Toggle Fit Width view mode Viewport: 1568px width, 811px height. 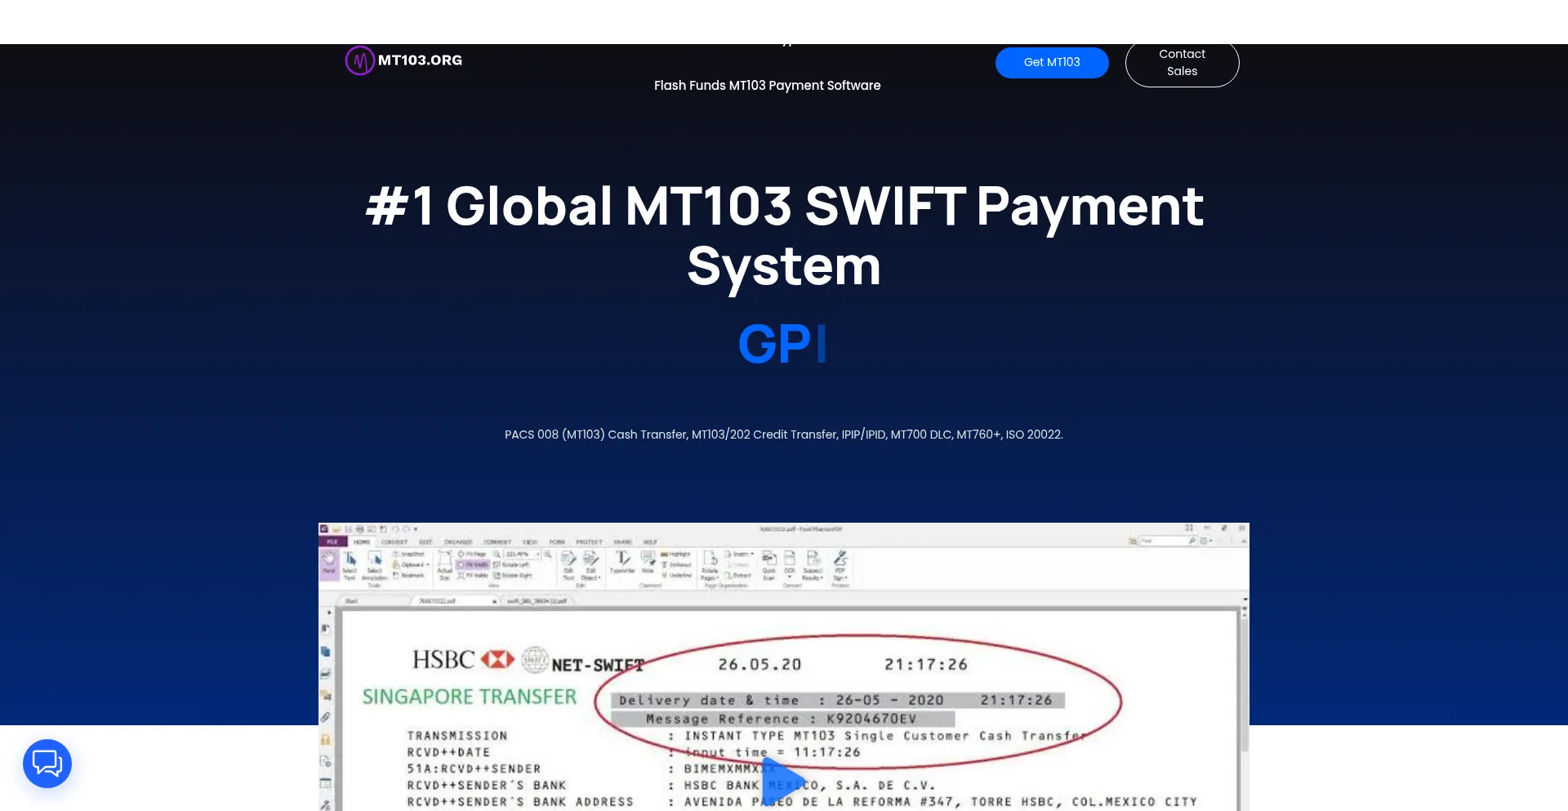(474, 564)
